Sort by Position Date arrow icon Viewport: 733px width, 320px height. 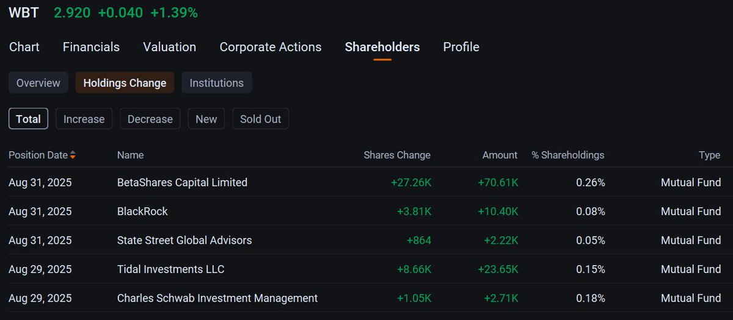pyautogui.click(x=73, y=155)
